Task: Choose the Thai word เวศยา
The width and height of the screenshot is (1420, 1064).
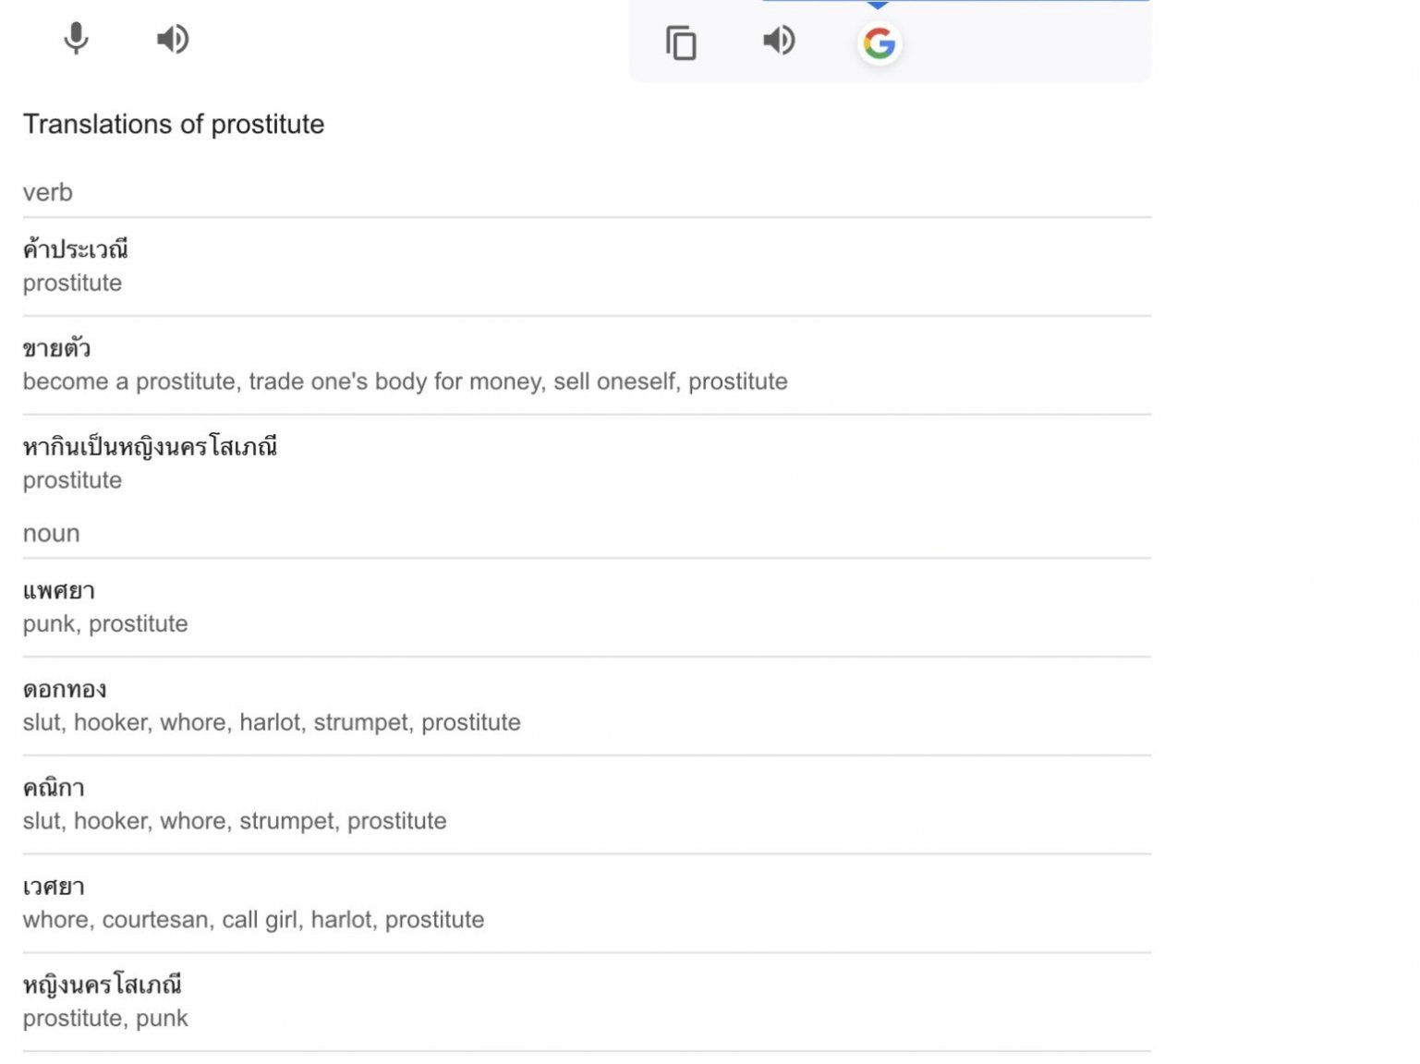Action: pyautogui.click(x=54, y=888)
